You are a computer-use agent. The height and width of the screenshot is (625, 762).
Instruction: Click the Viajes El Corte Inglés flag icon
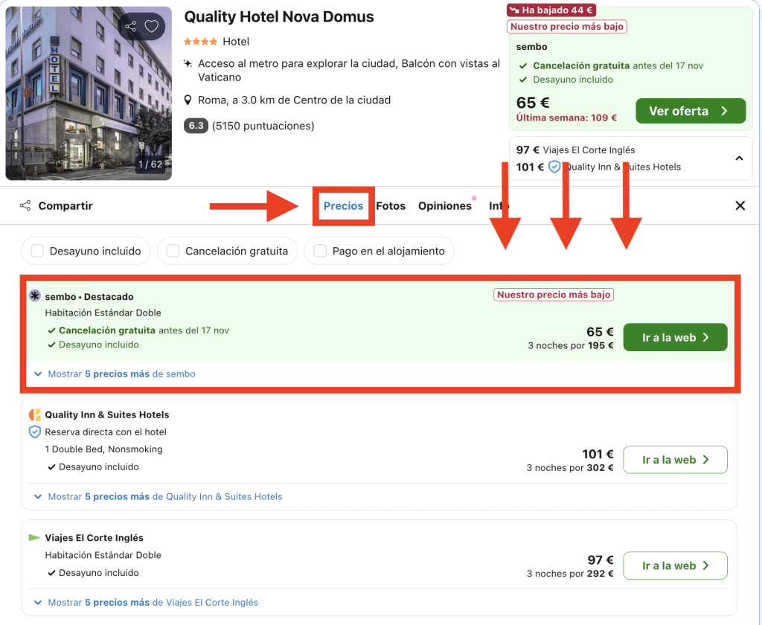[x=35, y=538]
